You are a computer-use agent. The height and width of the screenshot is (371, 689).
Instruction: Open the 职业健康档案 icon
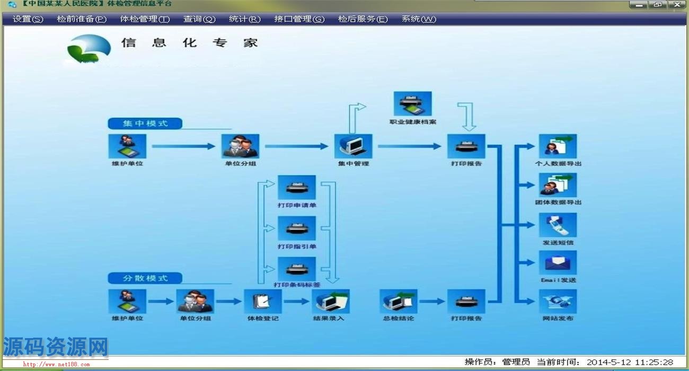point(412,104)
